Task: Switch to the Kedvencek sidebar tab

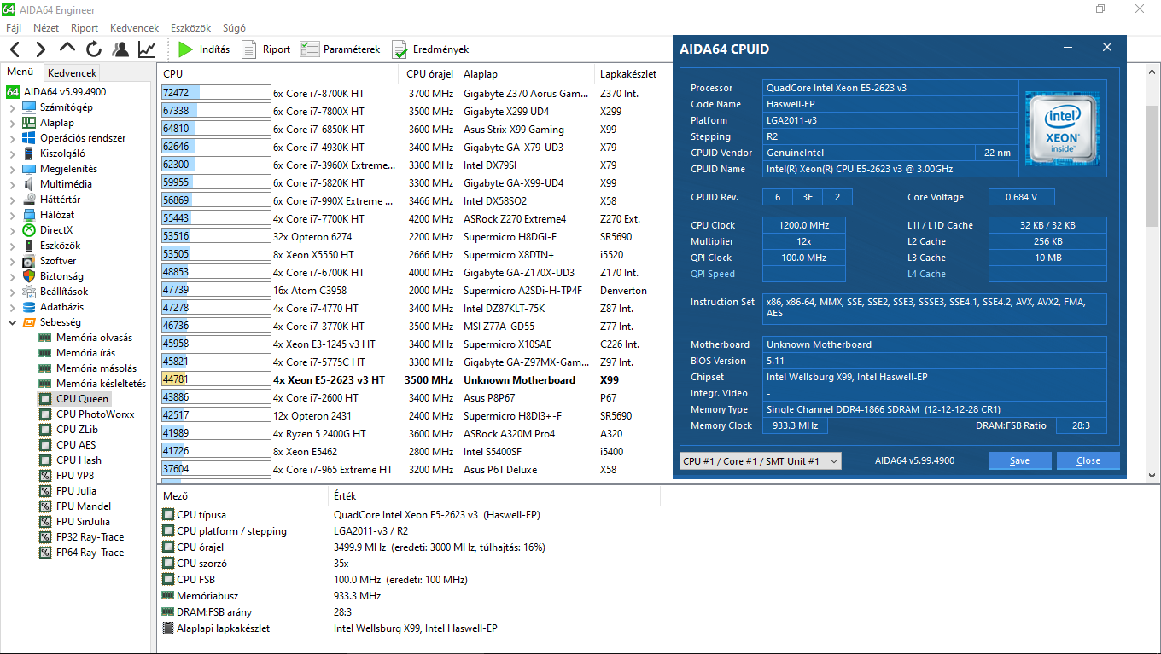Action: pos(73,73)
